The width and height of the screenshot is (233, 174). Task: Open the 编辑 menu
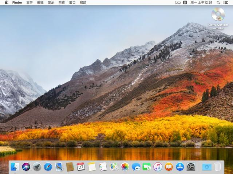(40, 3)
